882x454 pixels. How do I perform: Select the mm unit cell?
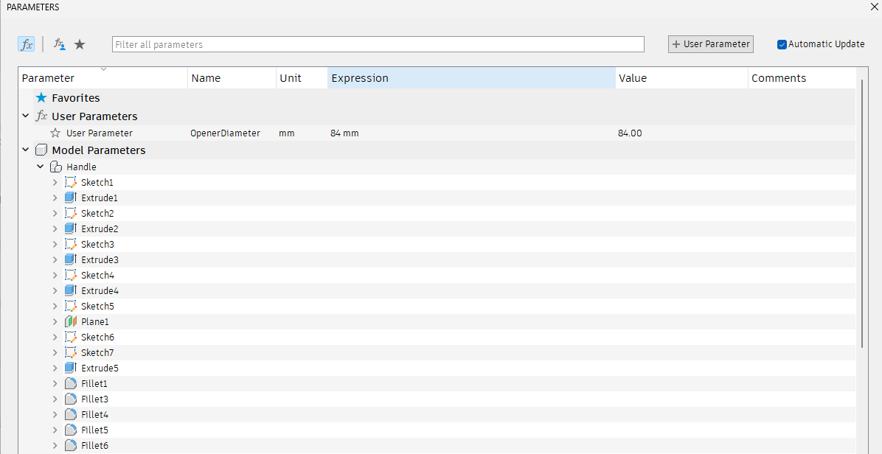click(x=302, y=133)
